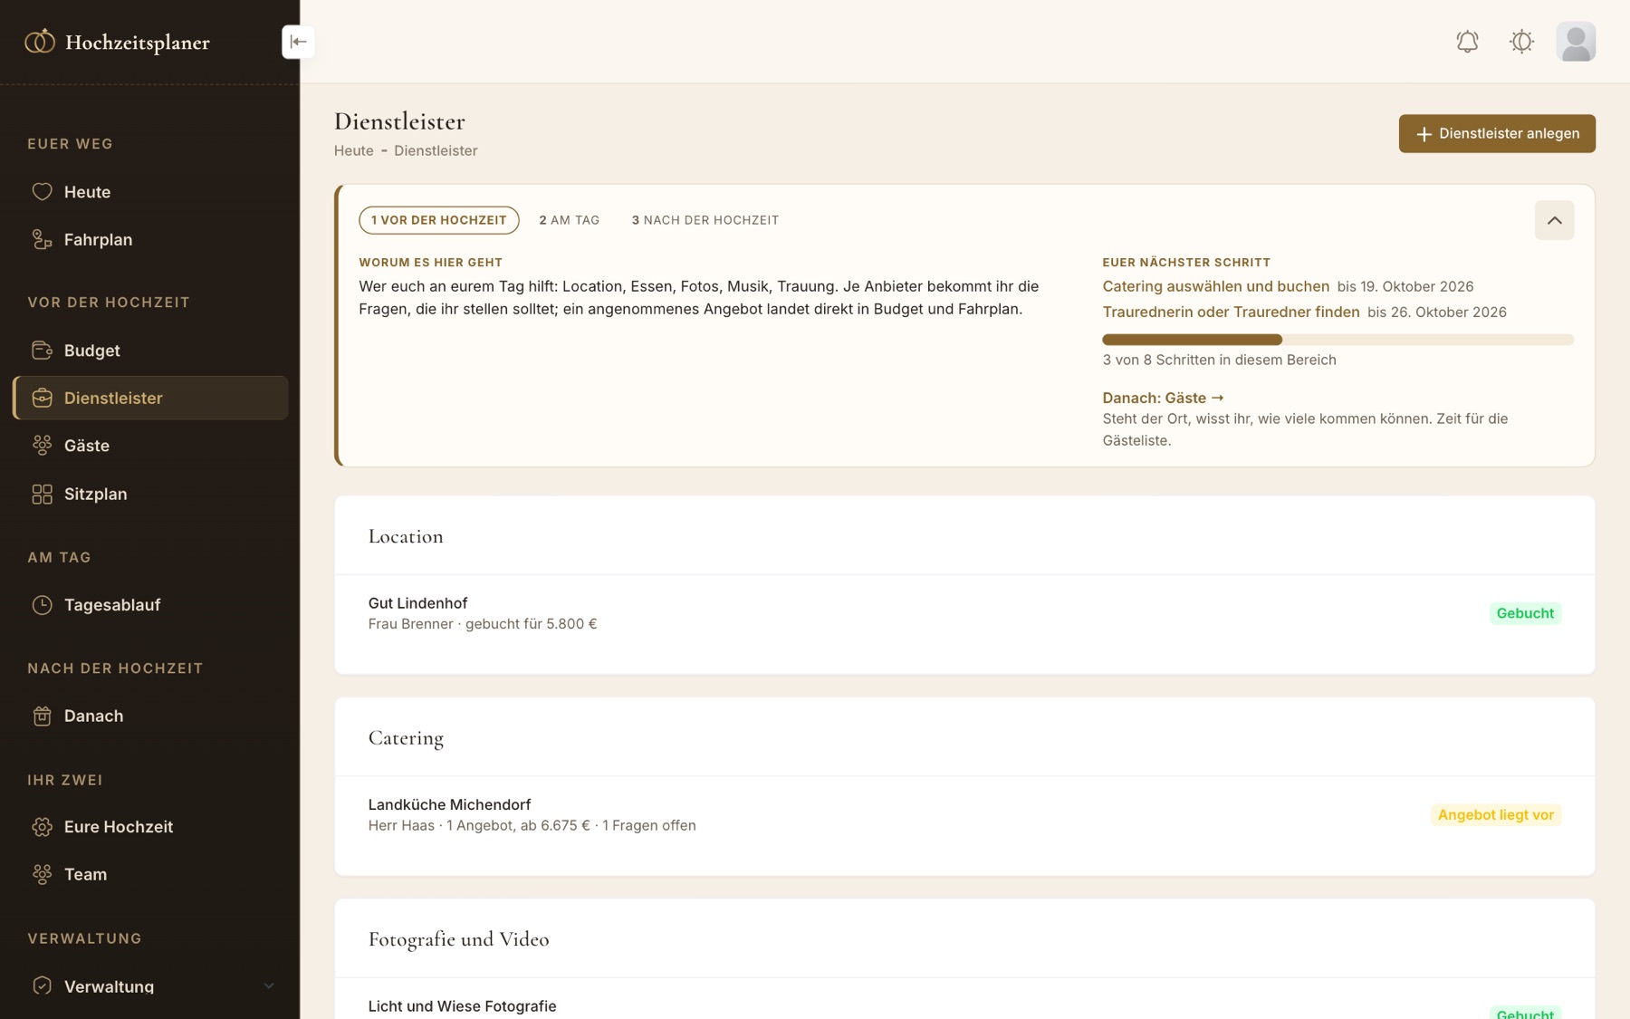Open notifications bell
This screenshot has width=1630, height=1019.
[1467, 42]
